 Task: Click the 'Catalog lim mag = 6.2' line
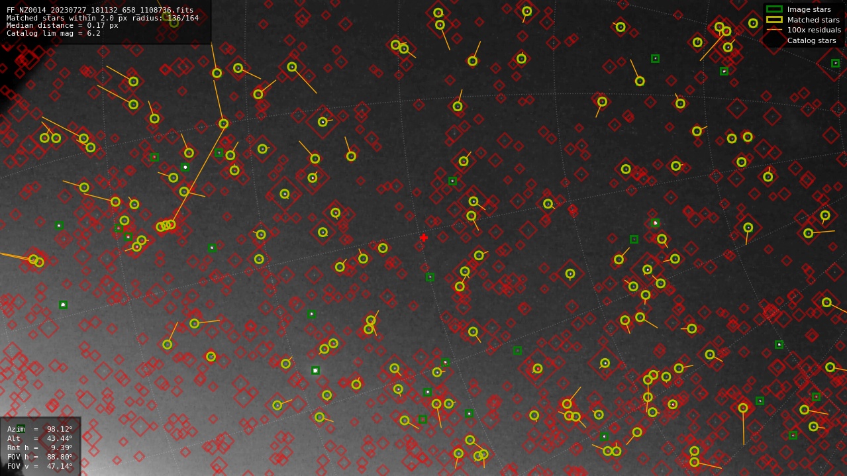pyautogui.click(x=54, y=33)
